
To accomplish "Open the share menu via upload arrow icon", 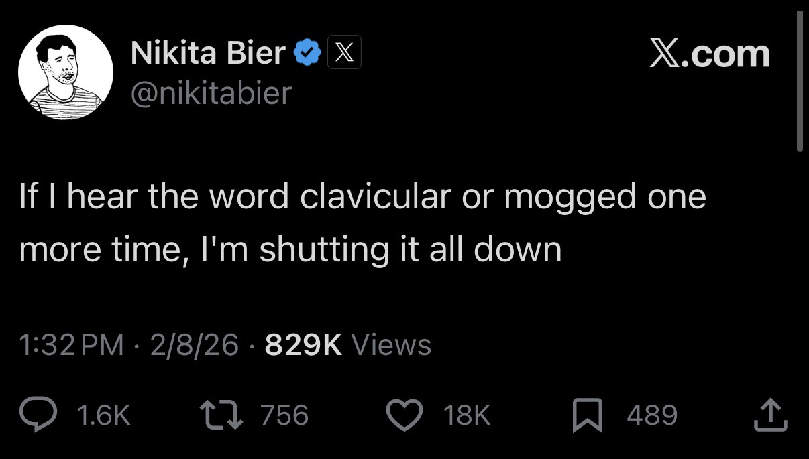I will pos(769,414).
